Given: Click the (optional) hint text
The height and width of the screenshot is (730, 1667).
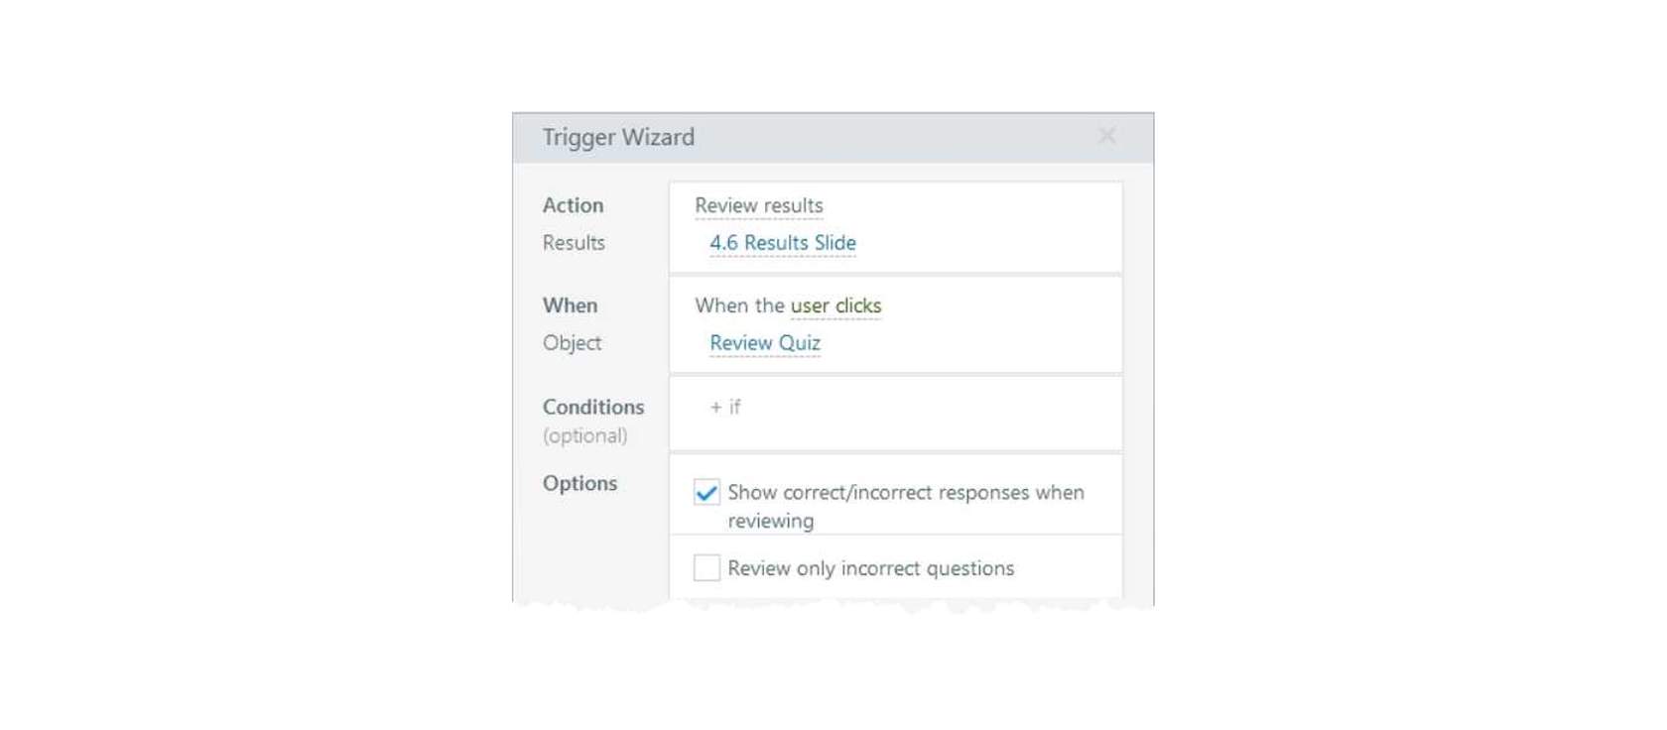Looking at the screenshot, I should tap(584, 436).
